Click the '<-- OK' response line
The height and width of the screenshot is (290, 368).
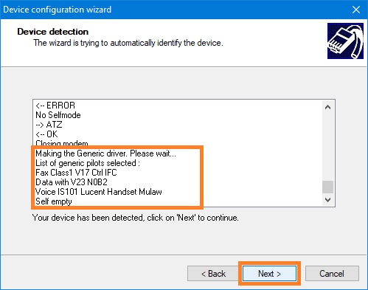(x=46, y=134)
